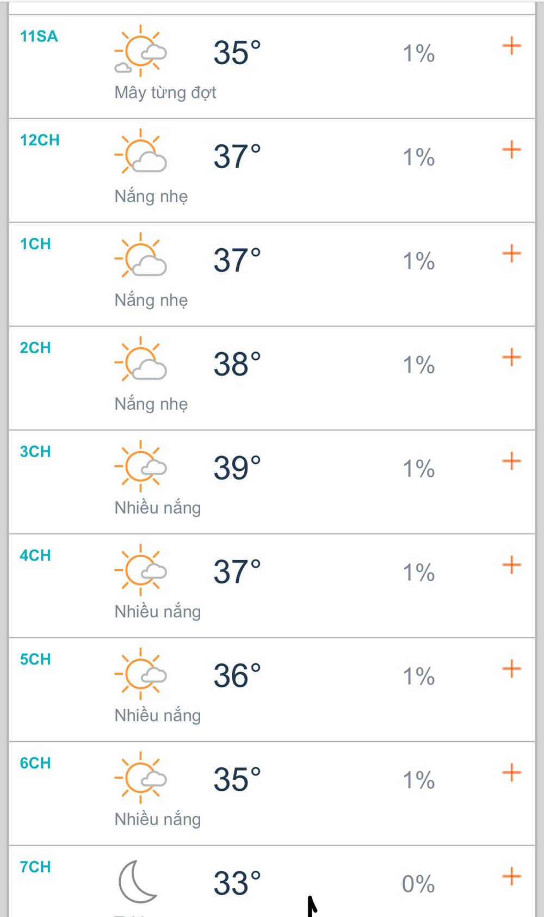Expand the 7CH night forecast row

tap(511, 877)
